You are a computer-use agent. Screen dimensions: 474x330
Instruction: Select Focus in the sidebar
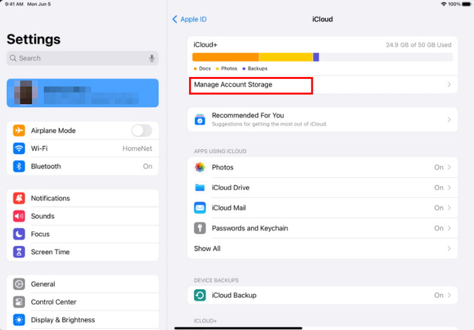[x=82, y=234]
